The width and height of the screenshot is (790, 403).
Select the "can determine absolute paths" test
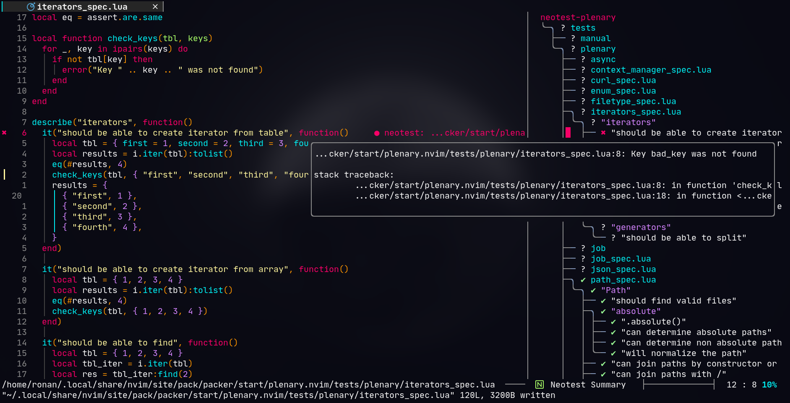(x=696, y=332)
